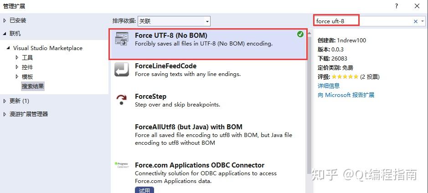Expand the 更新 (1) section
428x193 pixels.
[x=5, y=101]
